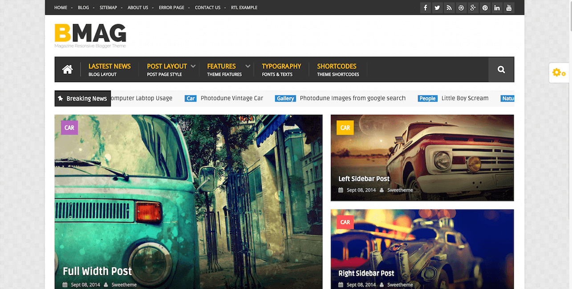Open the Full Width Post title
This screenshot has width=572, height=289.
[x=97, y=271]
